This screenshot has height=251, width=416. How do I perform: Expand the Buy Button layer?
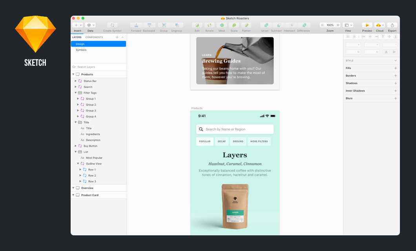point(76,146)
